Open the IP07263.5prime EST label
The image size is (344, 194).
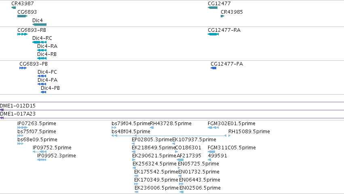coord(37,124)
